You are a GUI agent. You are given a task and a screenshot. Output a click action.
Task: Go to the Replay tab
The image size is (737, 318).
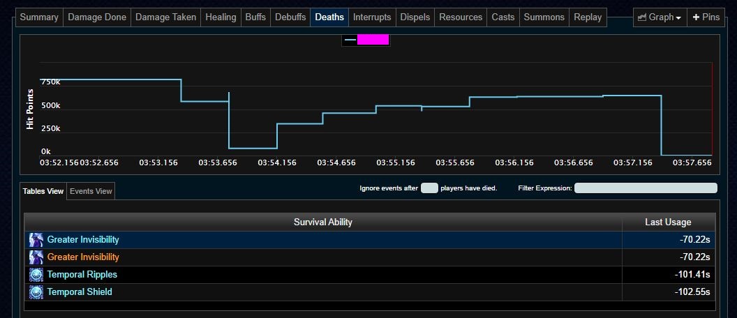(x=588, y=17)
